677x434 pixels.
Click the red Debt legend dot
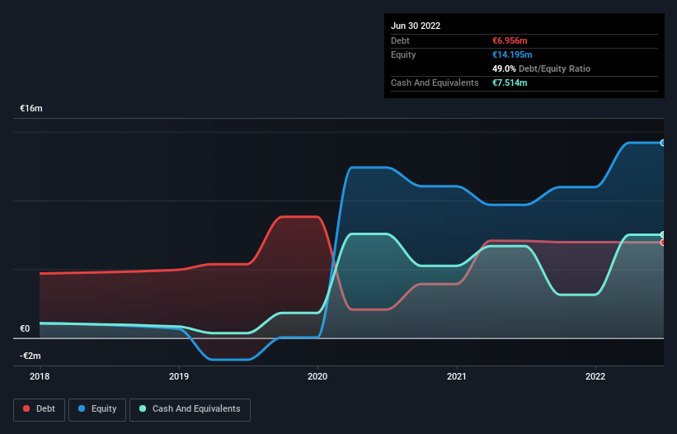[26, 408]
